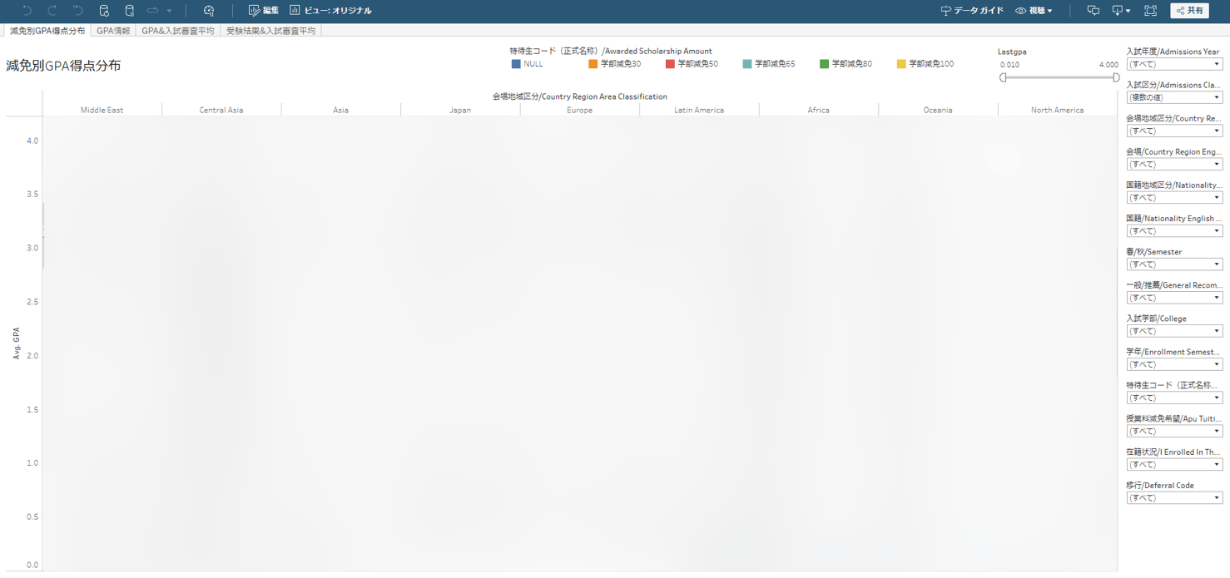
Task: Switch to the GPA情報 tab
Action: pyautogui.click(x=113, y=31)
